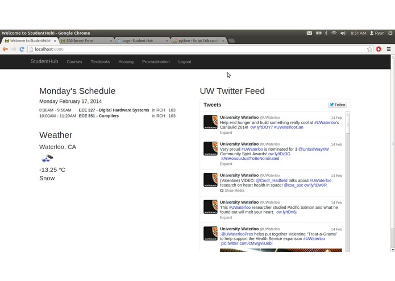Open the Procrastination nav item

156,62
